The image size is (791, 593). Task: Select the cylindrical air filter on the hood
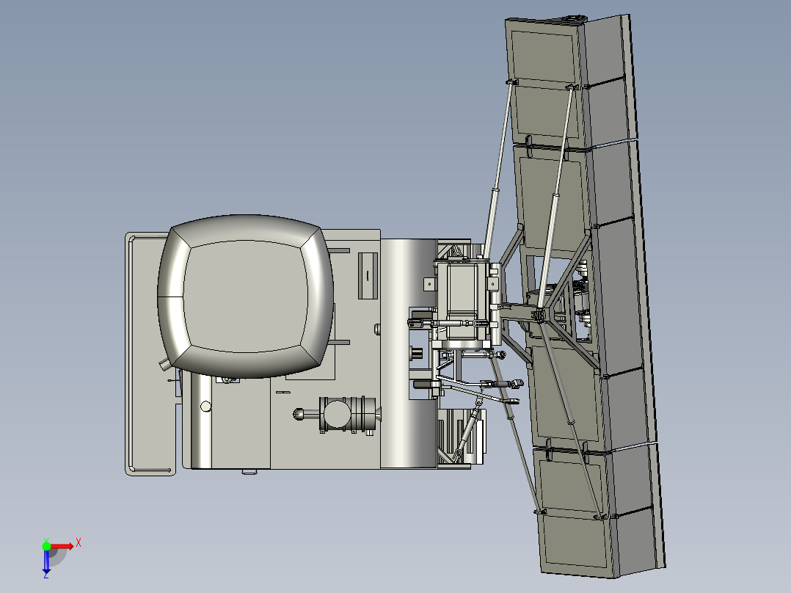pyautogui.click(x=348, y=414)
